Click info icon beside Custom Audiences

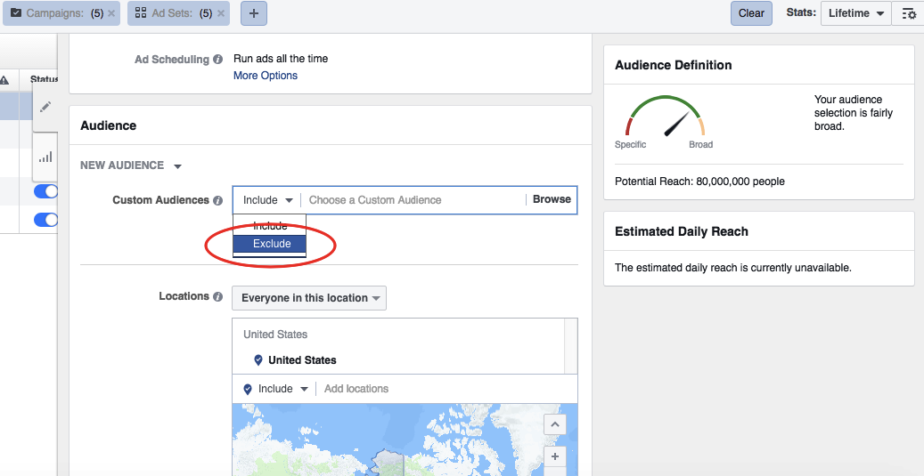click(x=217, y=201)
